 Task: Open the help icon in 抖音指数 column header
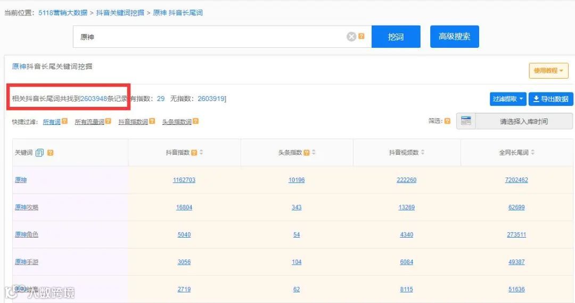click(x=194, y=153)
